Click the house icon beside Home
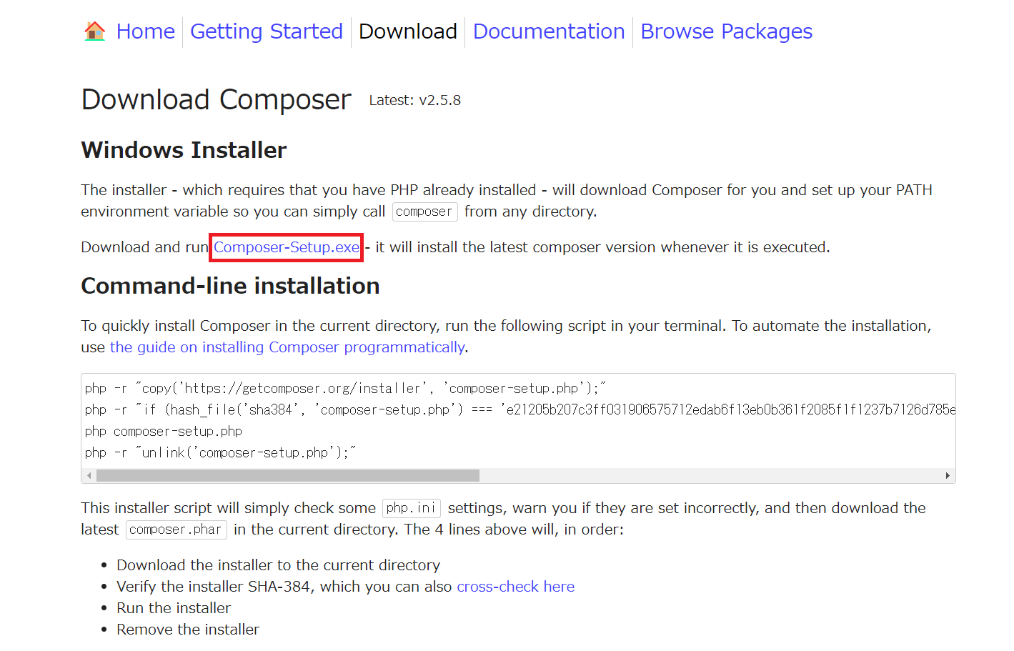The image size is (1014, 651). 94,31
